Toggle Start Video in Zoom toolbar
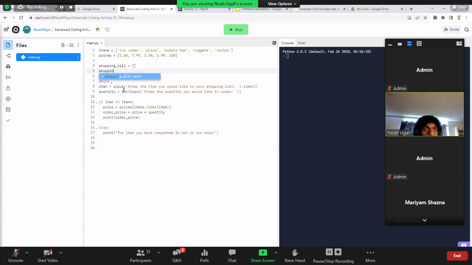Screen dimensions: 472x265 [x=48, y=256]
